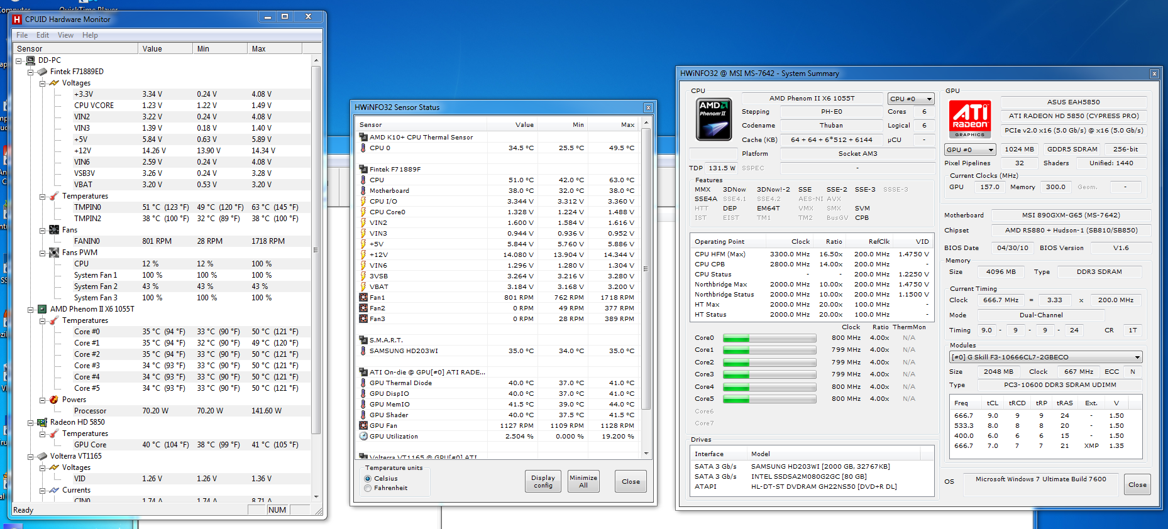Open the View menu

point(65,35)
